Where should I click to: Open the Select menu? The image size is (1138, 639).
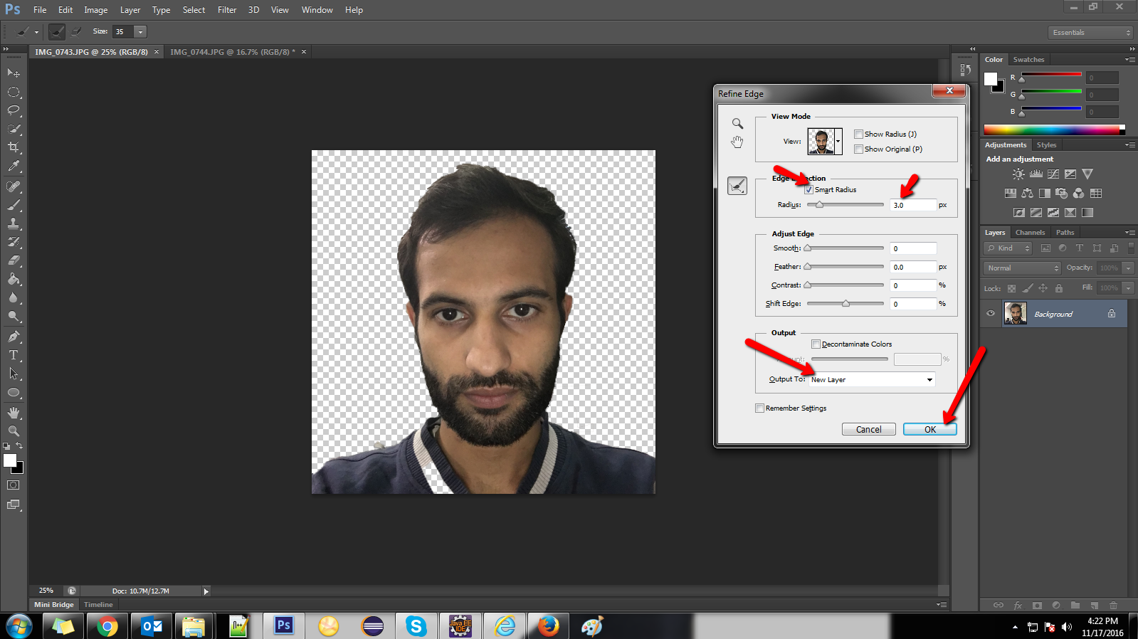tap(194, 10)
